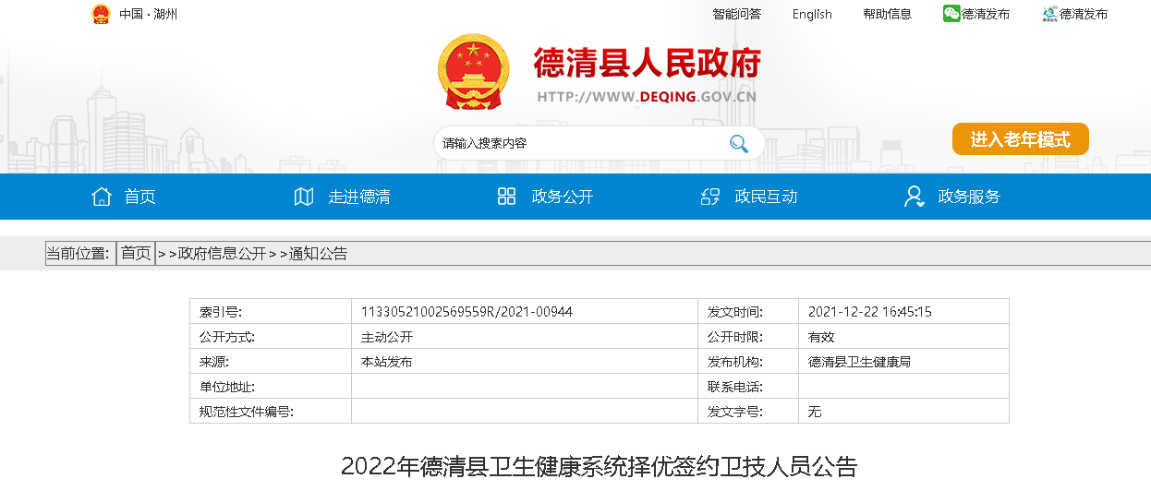The height and width of the screenshot is (491, 1151).
Task: Click the interaction icon next to 政民互动
Action: pos(710,197)
